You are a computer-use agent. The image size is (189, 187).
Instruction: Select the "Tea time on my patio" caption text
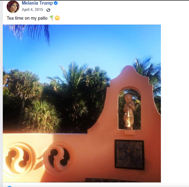27,18
